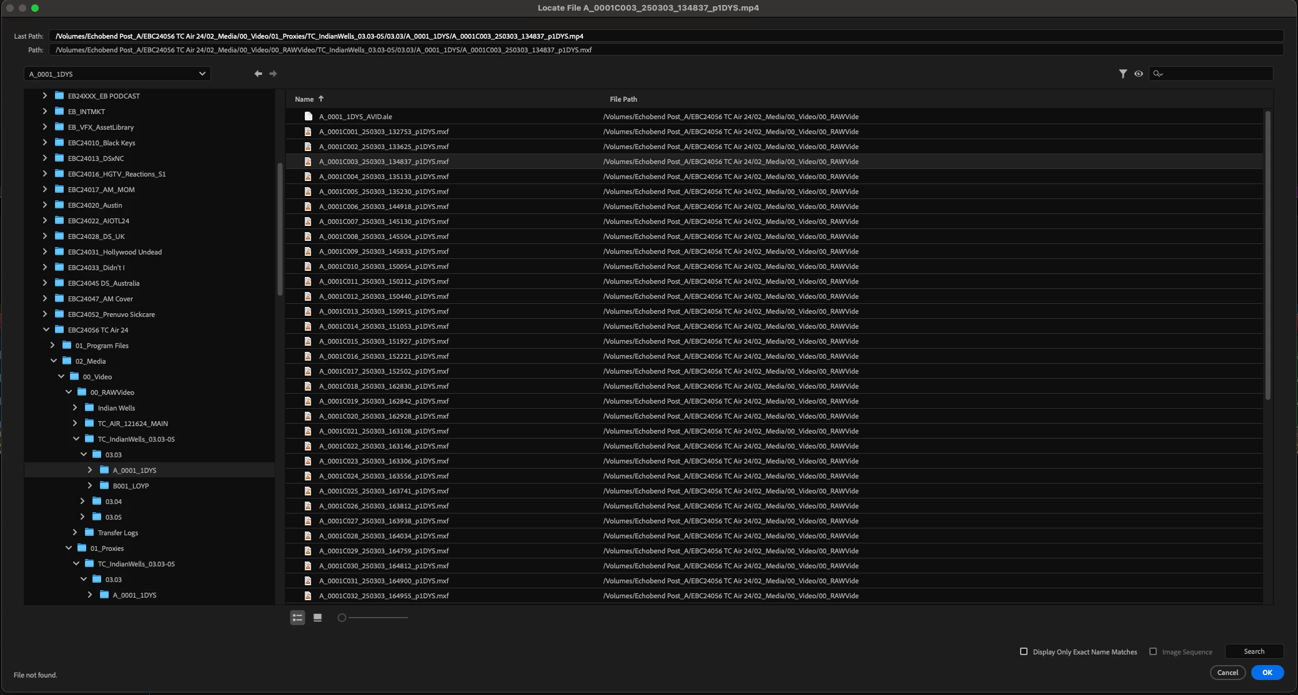Toggle the eye visibility icon near search
Viewport: 1298px width, 695px height.
pyautogui.click(x=1138, y=74)
